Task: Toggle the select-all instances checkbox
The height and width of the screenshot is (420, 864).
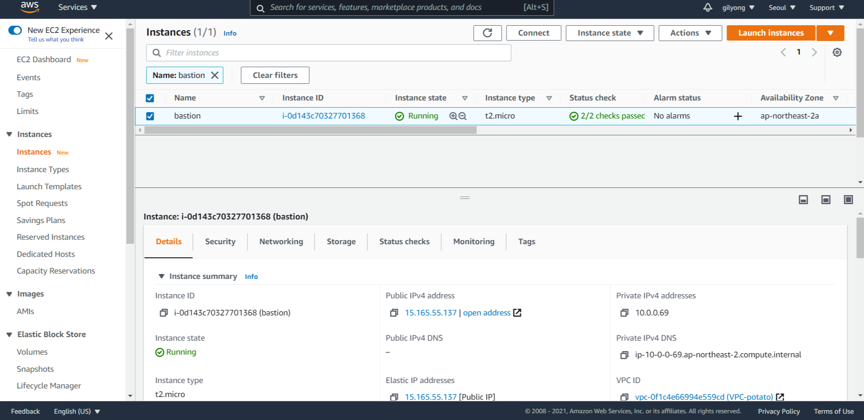Action: click(150, 98)
